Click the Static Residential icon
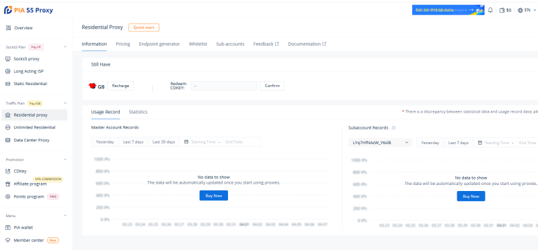The height and width of the screenshot is (250, 538). [8, 84]
